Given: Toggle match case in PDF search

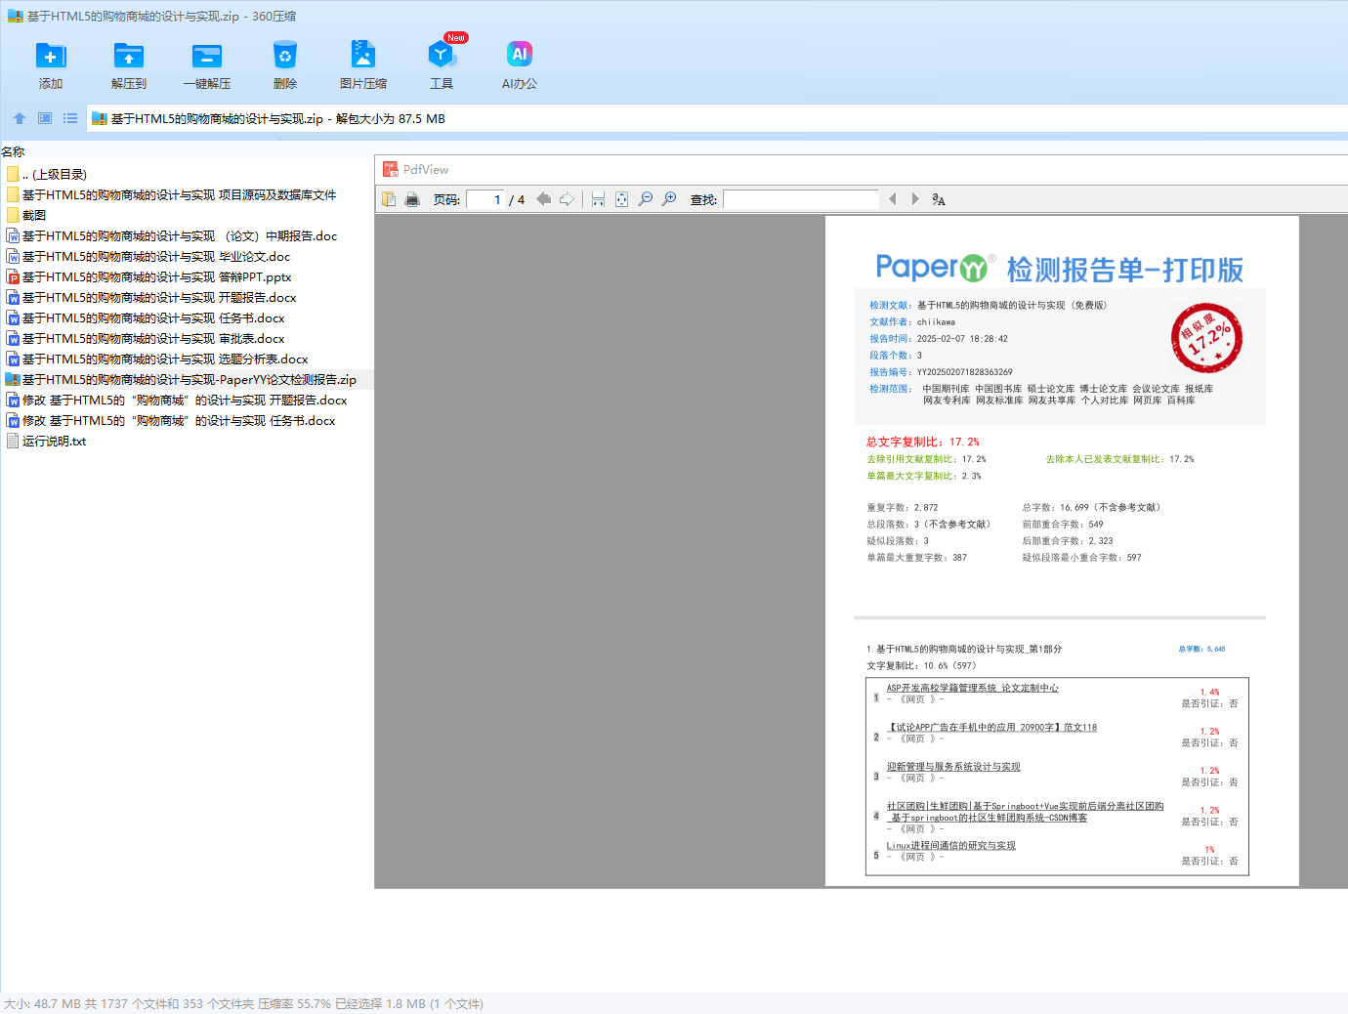Looking at the screenshot, I should pos(939,199).
